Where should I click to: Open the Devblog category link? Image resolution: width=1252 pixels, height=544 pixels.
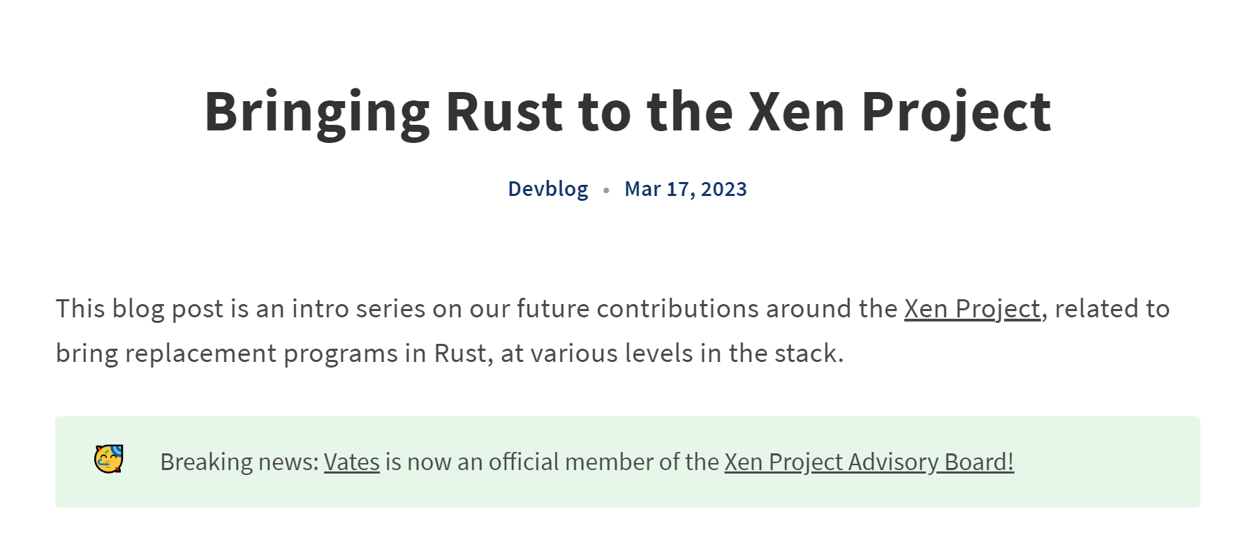[548, 189]
